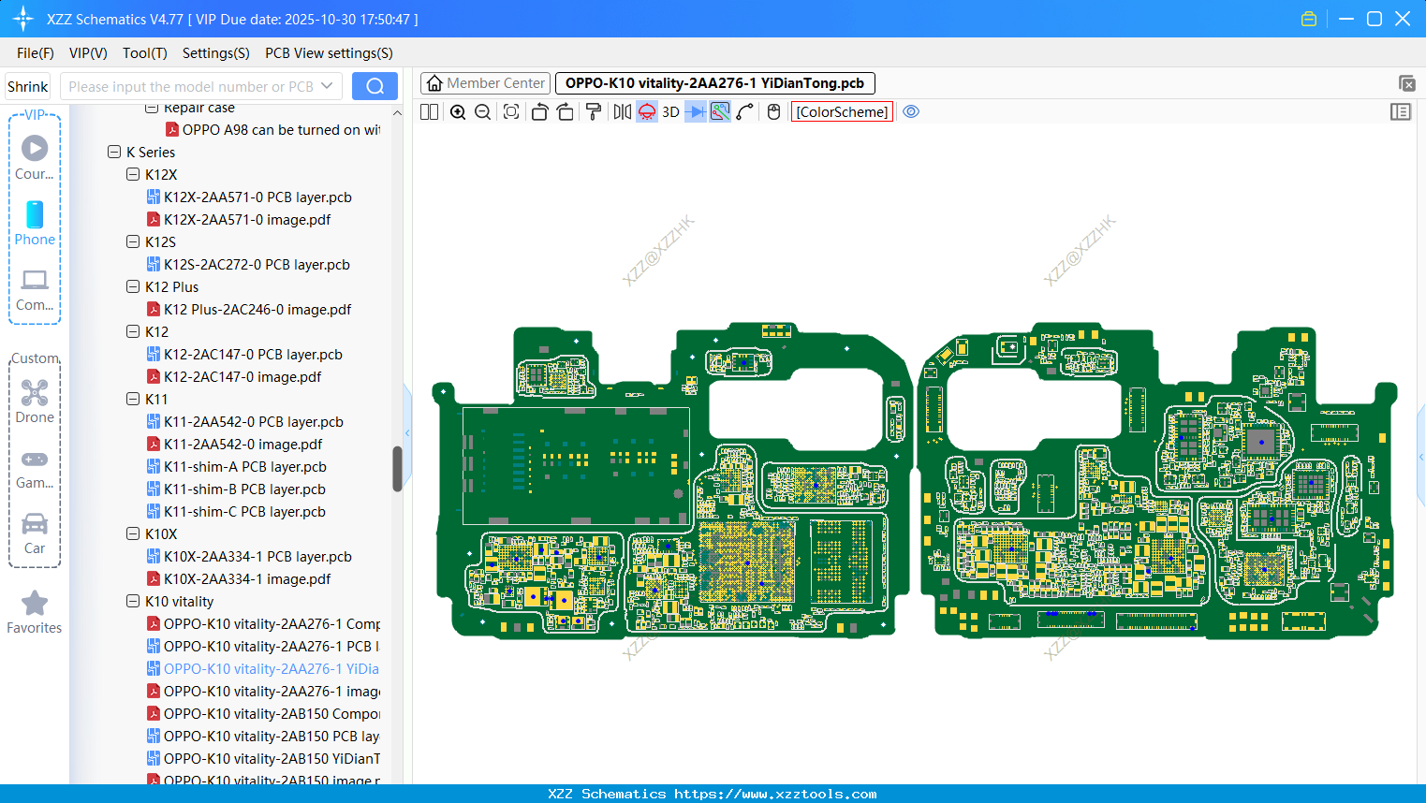Viewport: 1426px width, 803px height.
Task: Click the Member Center button
Action: 485,83
